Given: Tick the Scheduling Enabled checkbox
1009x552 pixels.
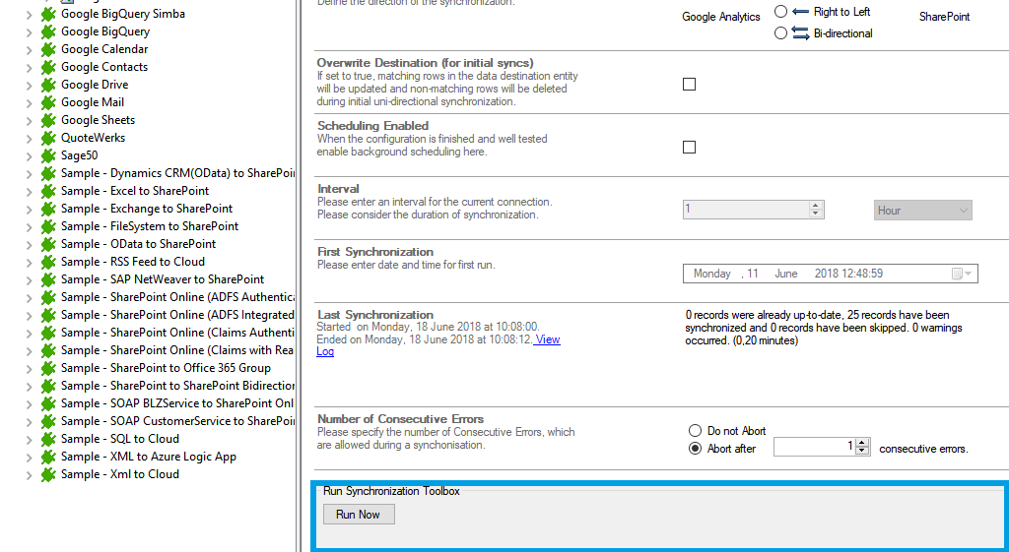Looking at the screenshot, I should tap(689, 148).
